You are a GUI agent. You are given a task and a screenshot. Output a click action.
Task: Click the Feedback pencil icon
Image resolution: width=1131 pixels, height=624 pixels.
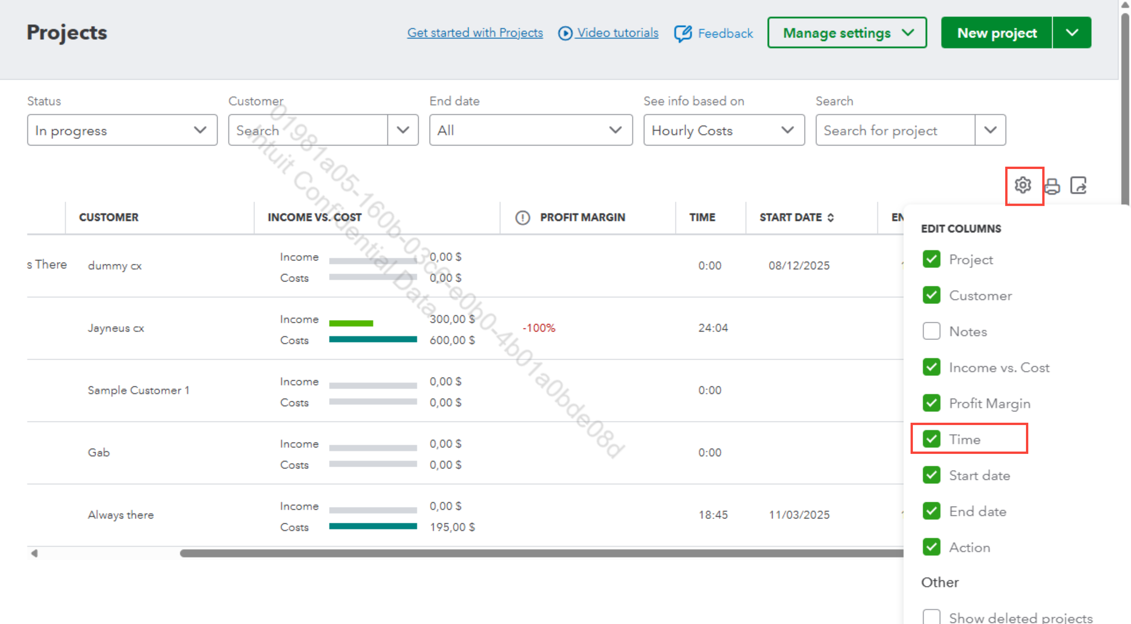tap(683, 33)
